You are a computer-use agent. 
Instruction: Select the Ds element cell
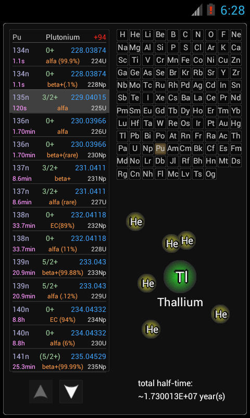(x=236, y=161)
